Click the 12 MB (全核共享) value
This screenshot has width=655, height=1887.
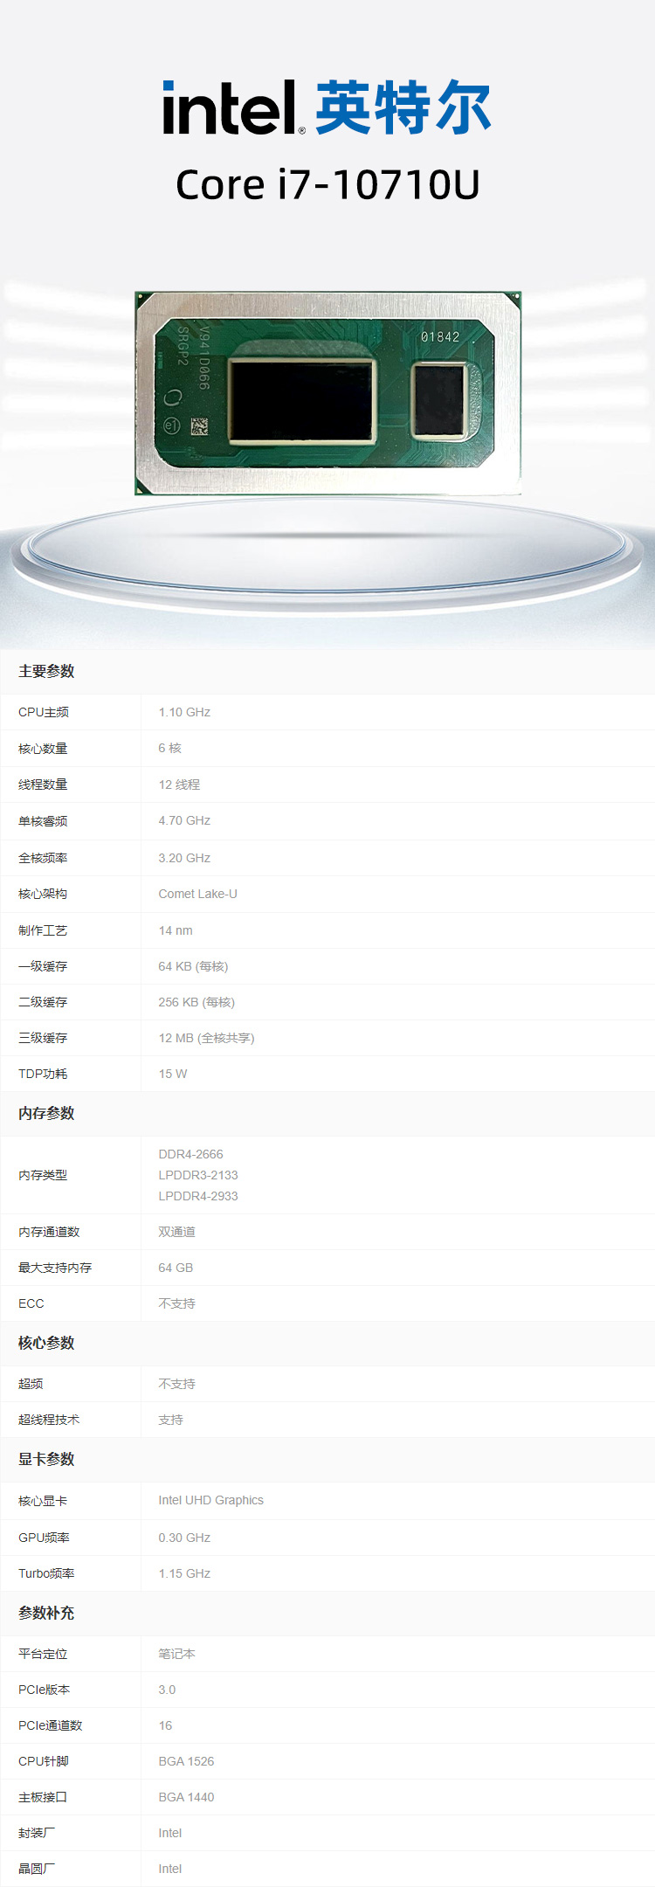click(x=207, y=1038)
